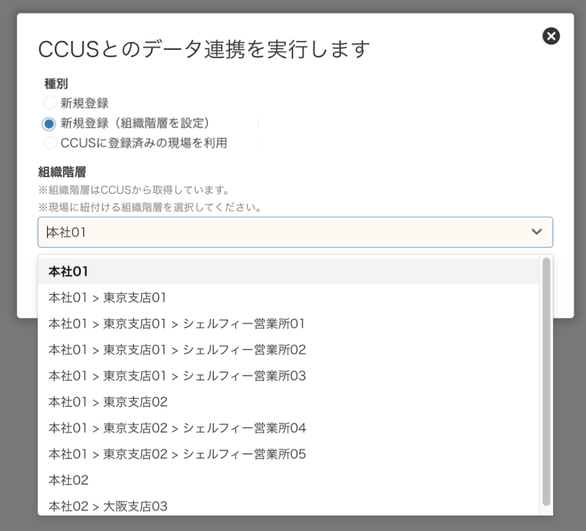Select the 新規登録 radio button
Viewport: 586px width, 531px height.
50,102
